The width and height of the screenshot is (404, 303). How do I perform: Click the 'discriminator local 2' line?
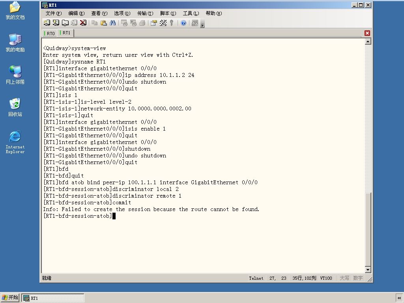coord(111,189)
